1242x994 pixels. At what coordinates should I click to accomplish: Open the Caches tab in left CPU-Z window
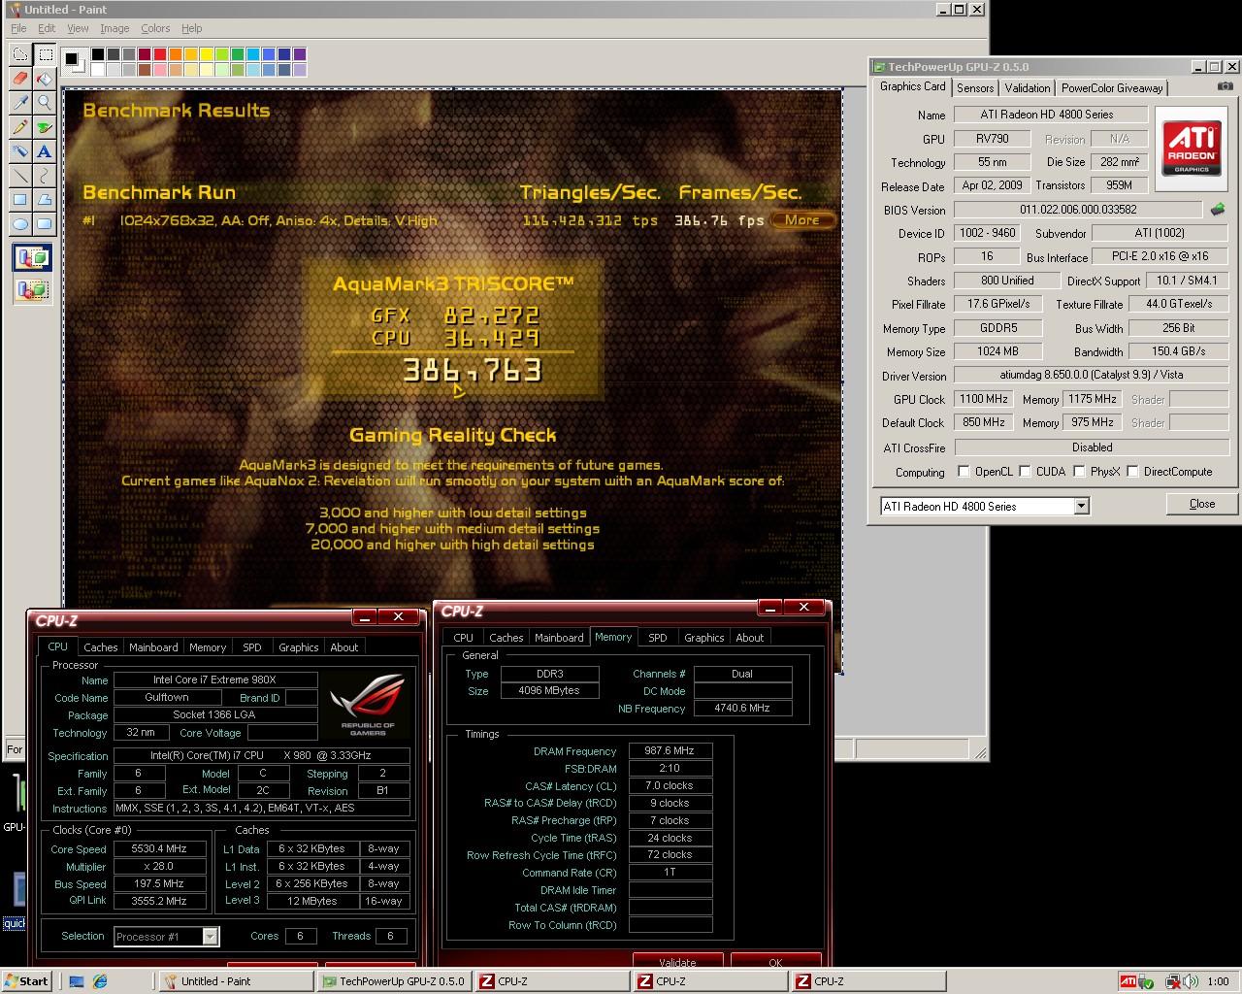pos(100,647)
